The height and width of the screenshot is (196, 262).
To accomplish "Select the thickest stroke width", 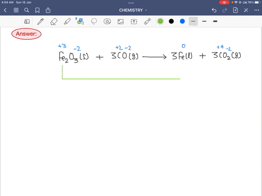I will pyautogui.click(x=215, y=21).
